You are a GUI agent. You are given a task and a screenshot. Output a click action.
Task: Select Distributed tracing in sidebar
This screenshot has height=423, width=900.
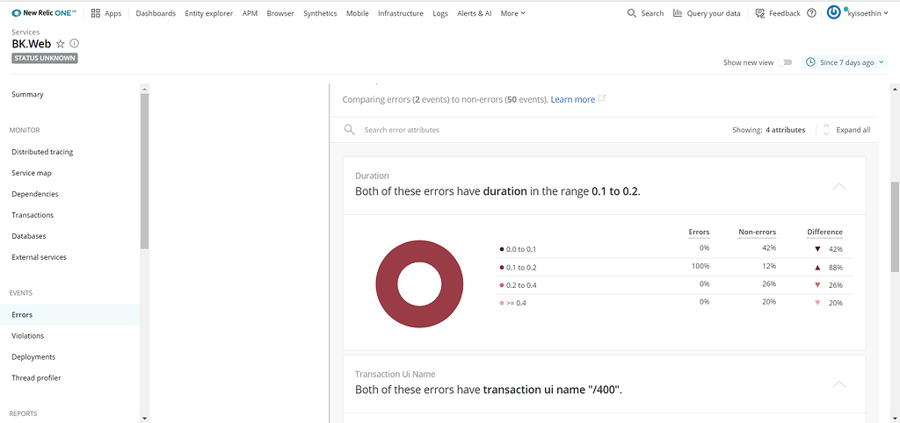coord(42,152)
